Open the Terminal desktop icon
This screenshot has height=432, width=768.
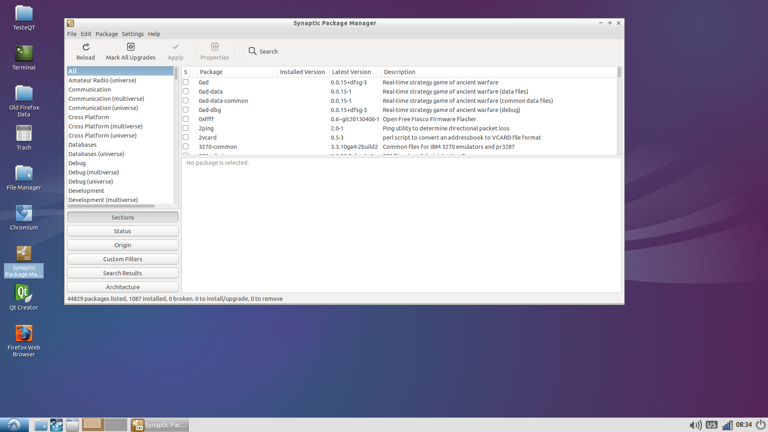pyautogui.click(x=24, y=54)
